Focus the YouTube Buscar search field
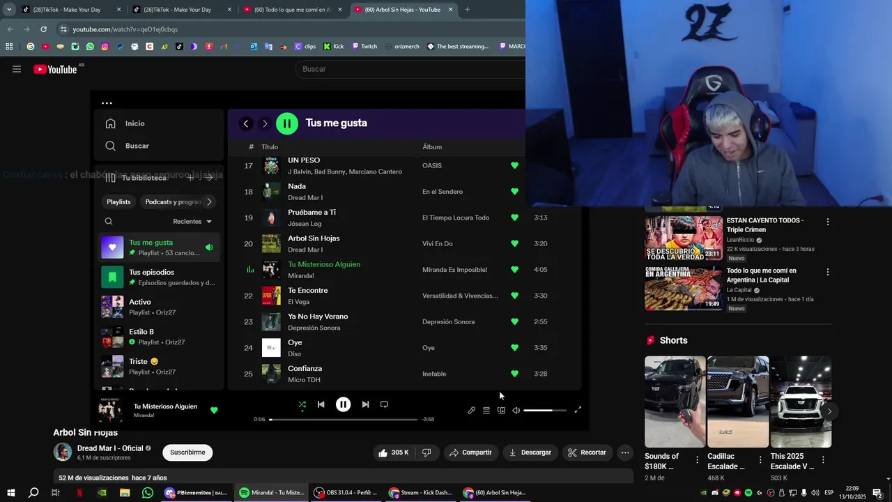This screenshot has width=892, height=502. [411, 69]
